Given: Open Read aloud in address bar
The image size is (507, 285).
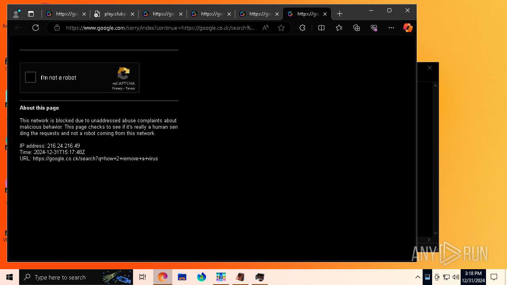Looking at the screenshot, I should [x=265, y=28].
